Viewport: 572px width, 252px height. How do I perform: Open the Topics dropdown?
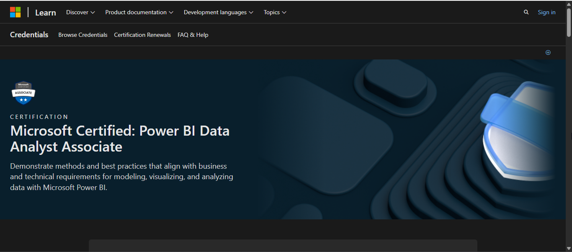(275, 13)
